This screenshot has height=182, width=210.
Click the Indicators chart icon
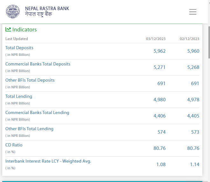pos(8,30)
